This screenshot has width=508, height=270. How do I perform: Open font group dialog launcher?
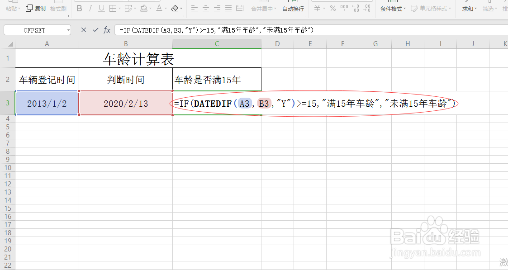point(182,16)
